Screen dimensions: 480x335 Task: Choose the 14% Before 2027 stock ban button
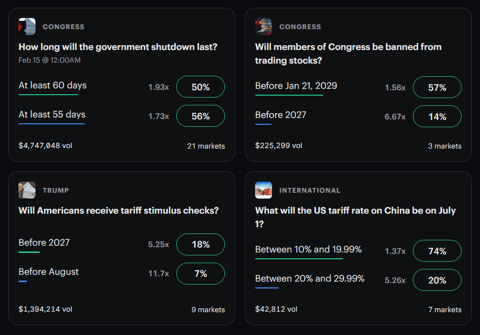[x=437, y=117]
